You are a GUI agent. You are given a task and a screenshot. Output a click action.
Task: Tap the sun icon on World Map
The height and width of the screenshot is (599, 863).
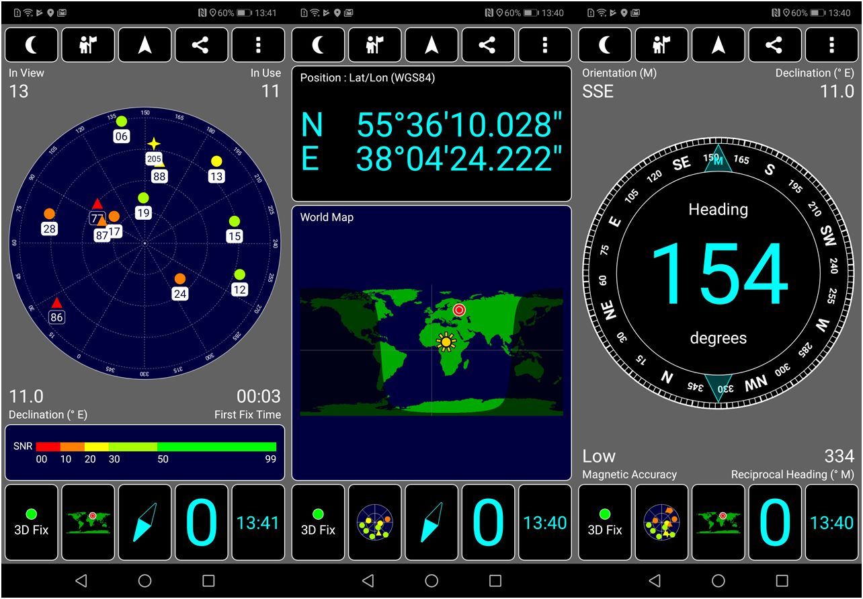click(x=445, y=342)
